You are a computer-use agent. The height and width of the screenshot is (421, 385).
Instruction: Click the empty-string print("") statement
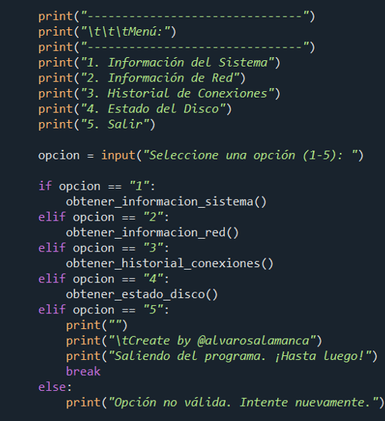[x=97, y=325]
